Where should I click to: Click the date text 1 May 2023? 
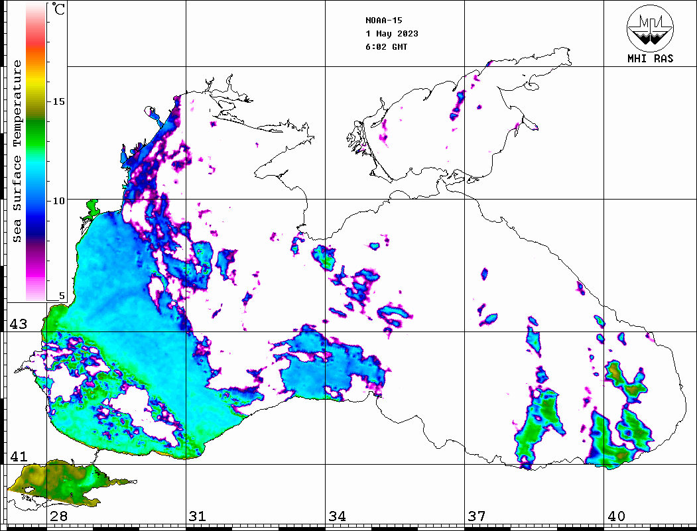(392, 34)
